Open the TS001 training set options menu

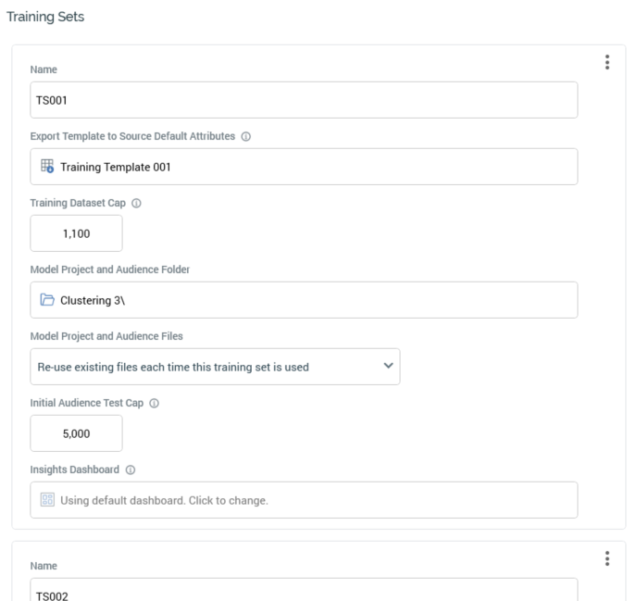[x=607, y=62]
